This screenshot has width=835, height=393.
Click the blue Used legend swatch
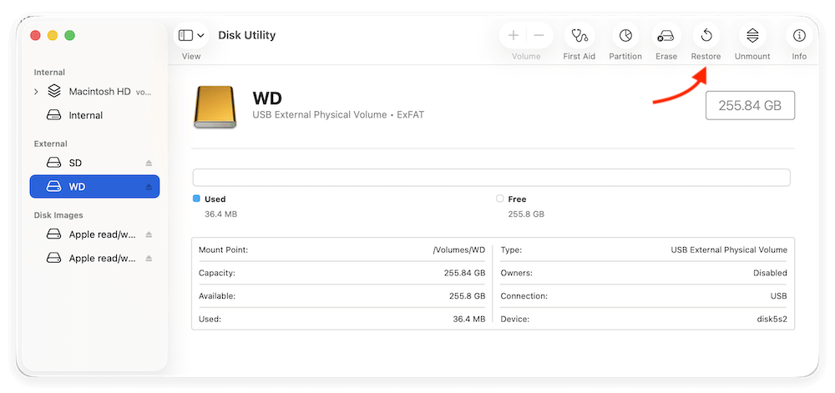pos(196,199)
